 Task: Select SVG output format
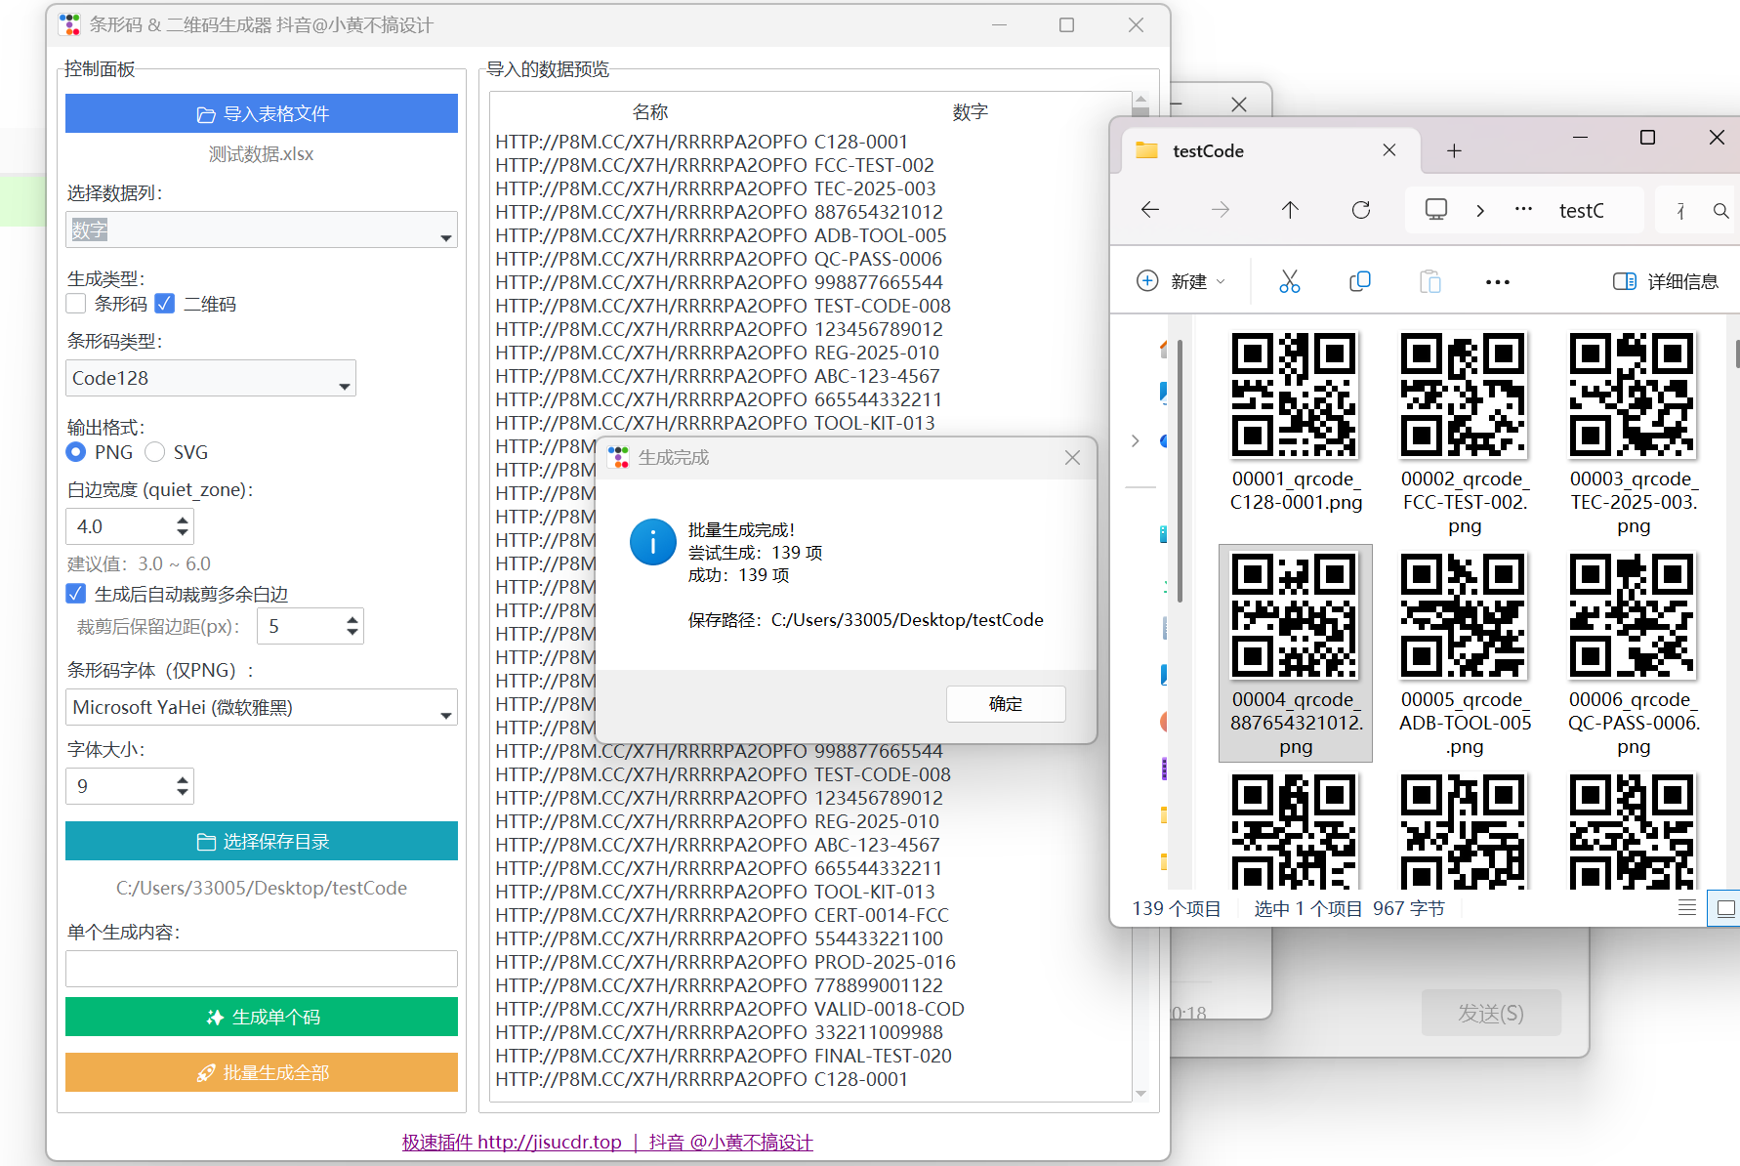155,452
